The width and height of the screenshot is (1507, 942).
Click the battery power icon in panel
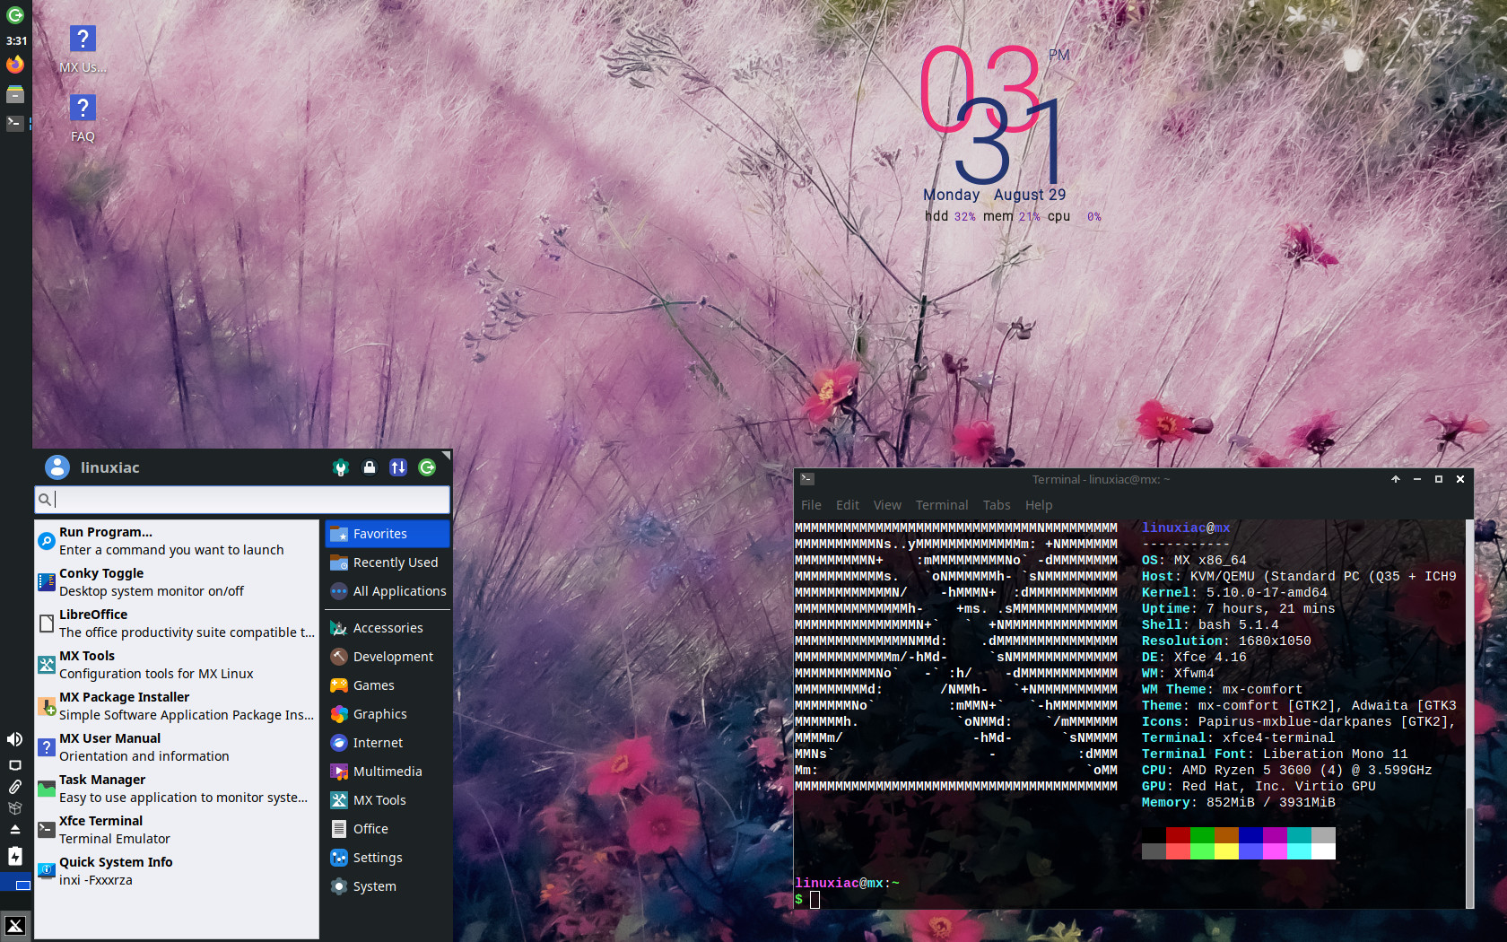click(x=15, y=856)
